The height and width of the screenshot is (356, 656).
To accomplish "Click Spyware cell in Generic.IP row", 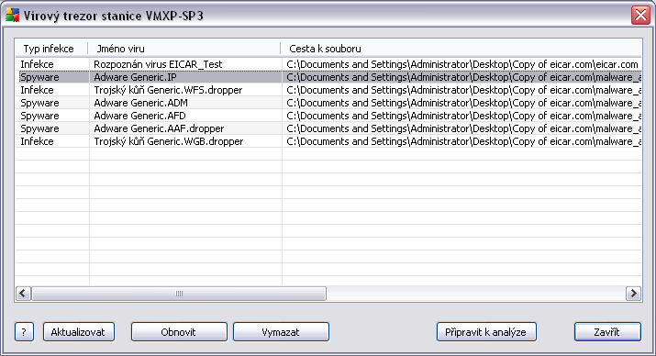I will [39, 77].
